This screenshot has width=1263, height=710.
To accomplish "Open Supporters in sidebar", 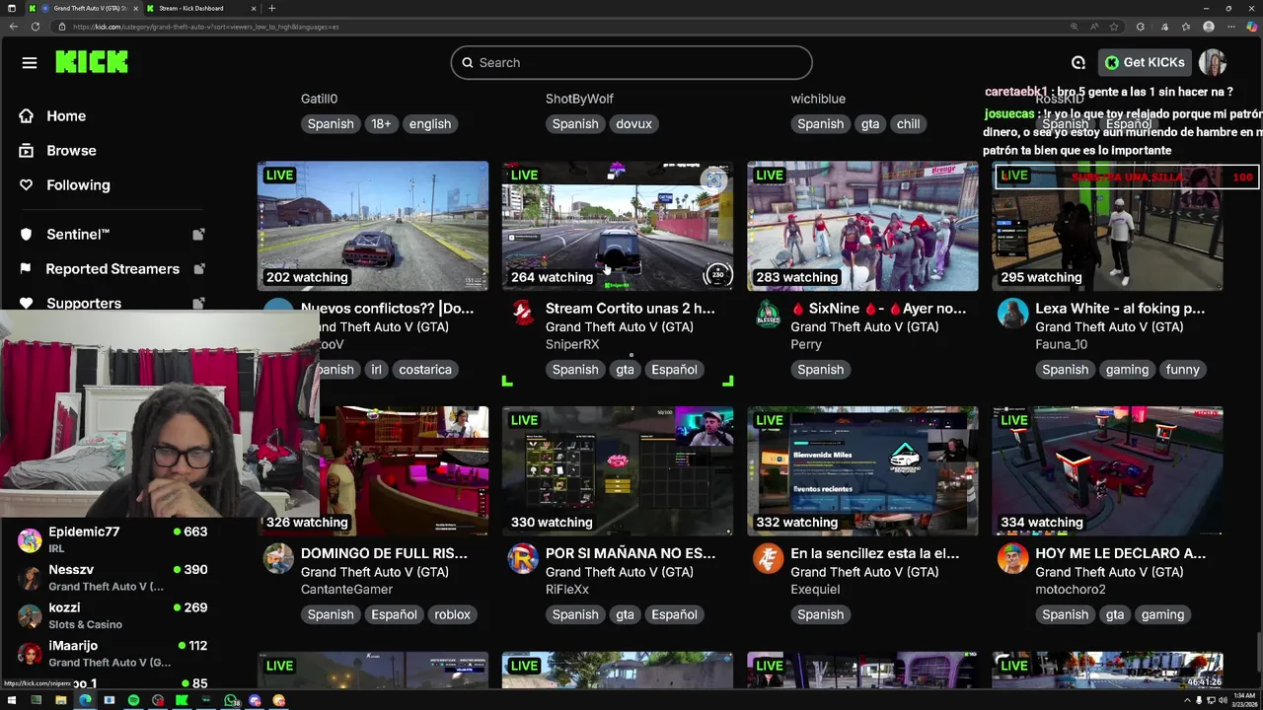I will pyautogui.click(x=84, y=303).
